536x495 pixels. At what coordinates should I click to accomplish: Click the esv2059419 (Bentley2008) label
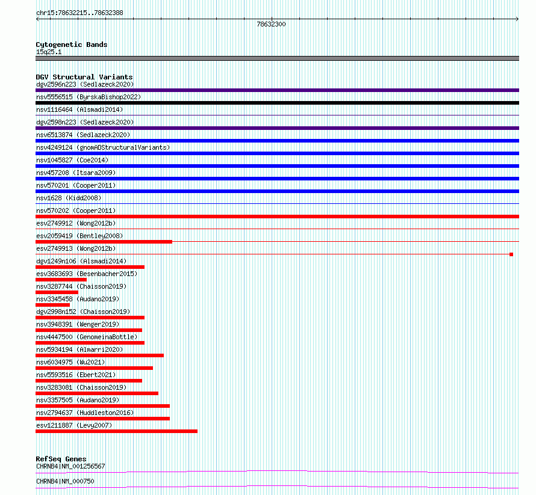79,236
